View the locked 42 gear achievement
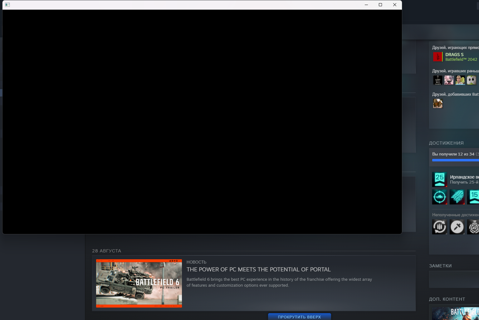The image size is (479, 320). point(473,227)
